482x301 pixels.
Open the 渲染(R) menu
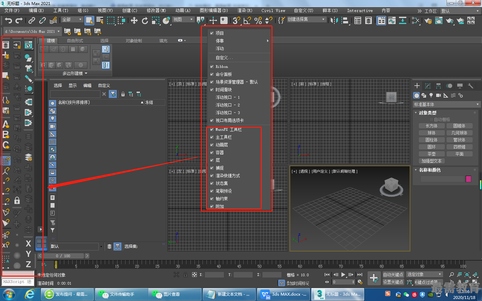click(x=245, y=11)
